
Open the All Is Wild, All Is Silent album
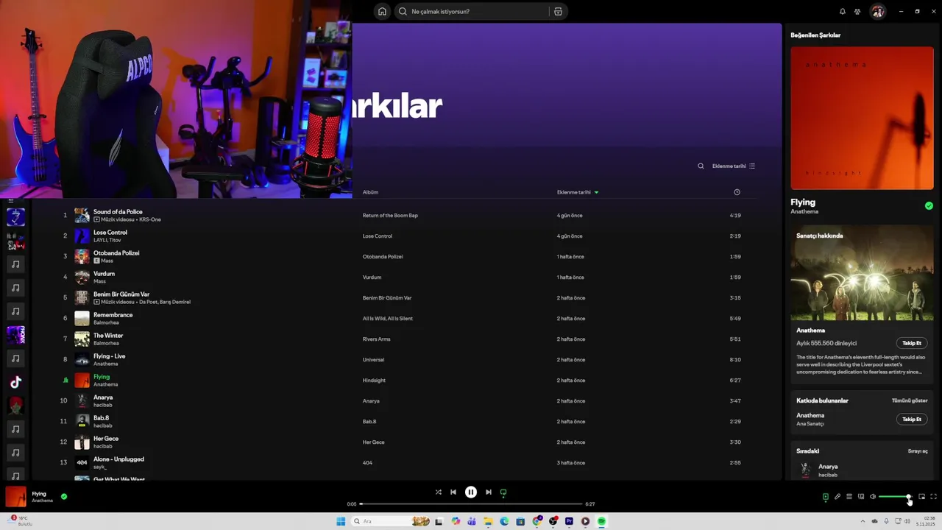coord(388,319)
